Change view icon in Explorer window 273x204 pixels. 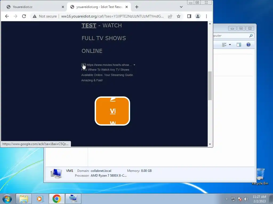[x=224, y=45]
